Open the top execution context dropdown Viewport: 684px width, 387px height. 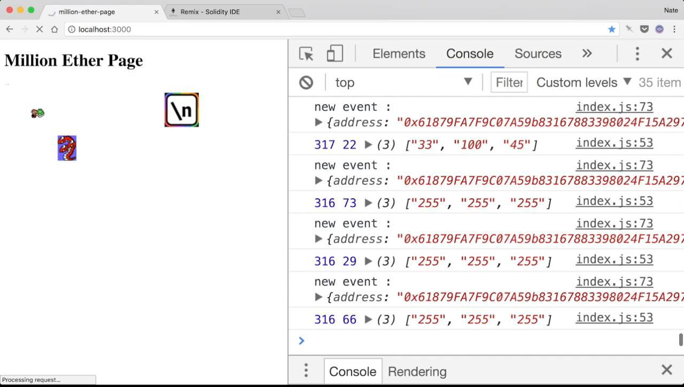coord(403,82)
